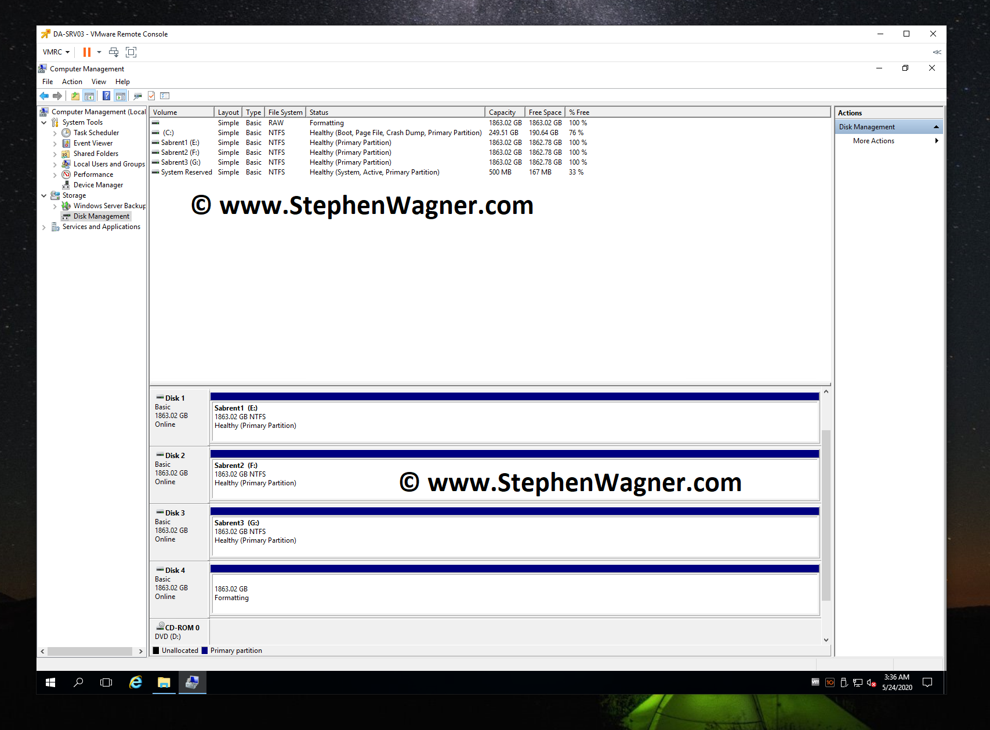Open the Windows Start menu
This screenshot has height=730, width=990.
tap(50, 683)
